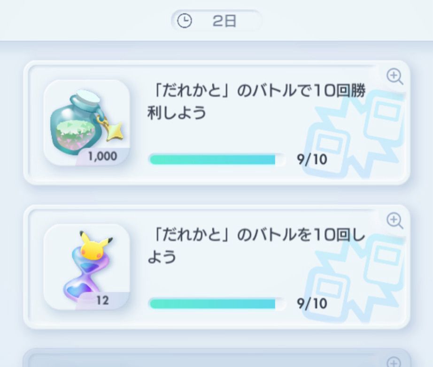Tap the magnifier icon on the 10-battle mission
The image size is (433, 367).
click(394, 221)
